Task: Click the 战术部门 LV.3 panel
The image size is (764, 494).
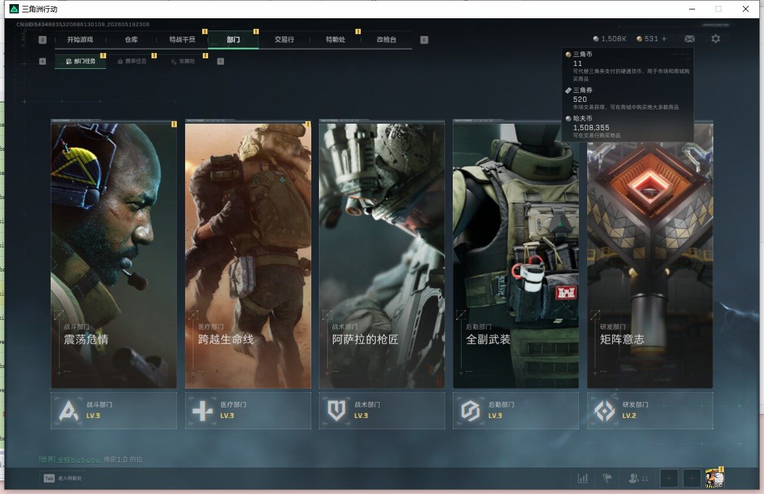Action: 382,410
